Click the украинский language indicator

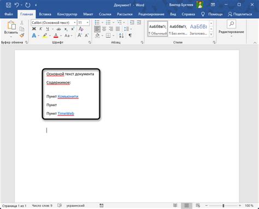click(75, 206)
